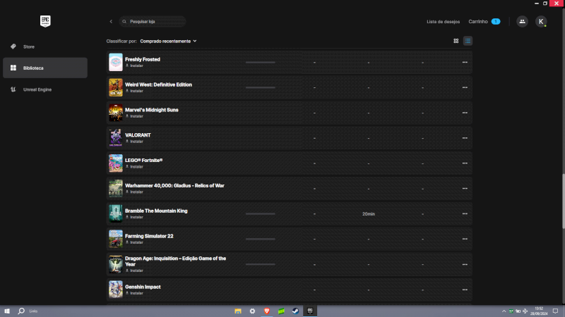Go back with the arrow button

(111, 22)
